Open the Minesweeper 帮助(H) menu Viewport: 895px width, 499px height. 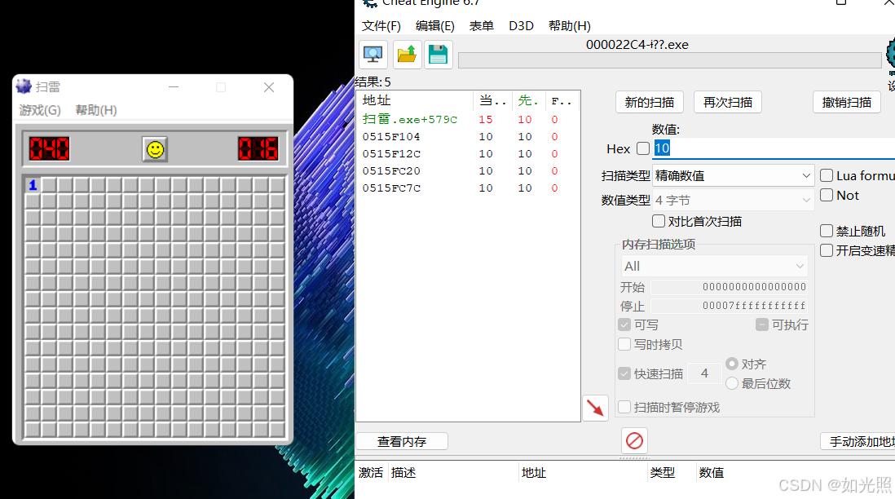(96, 110)
